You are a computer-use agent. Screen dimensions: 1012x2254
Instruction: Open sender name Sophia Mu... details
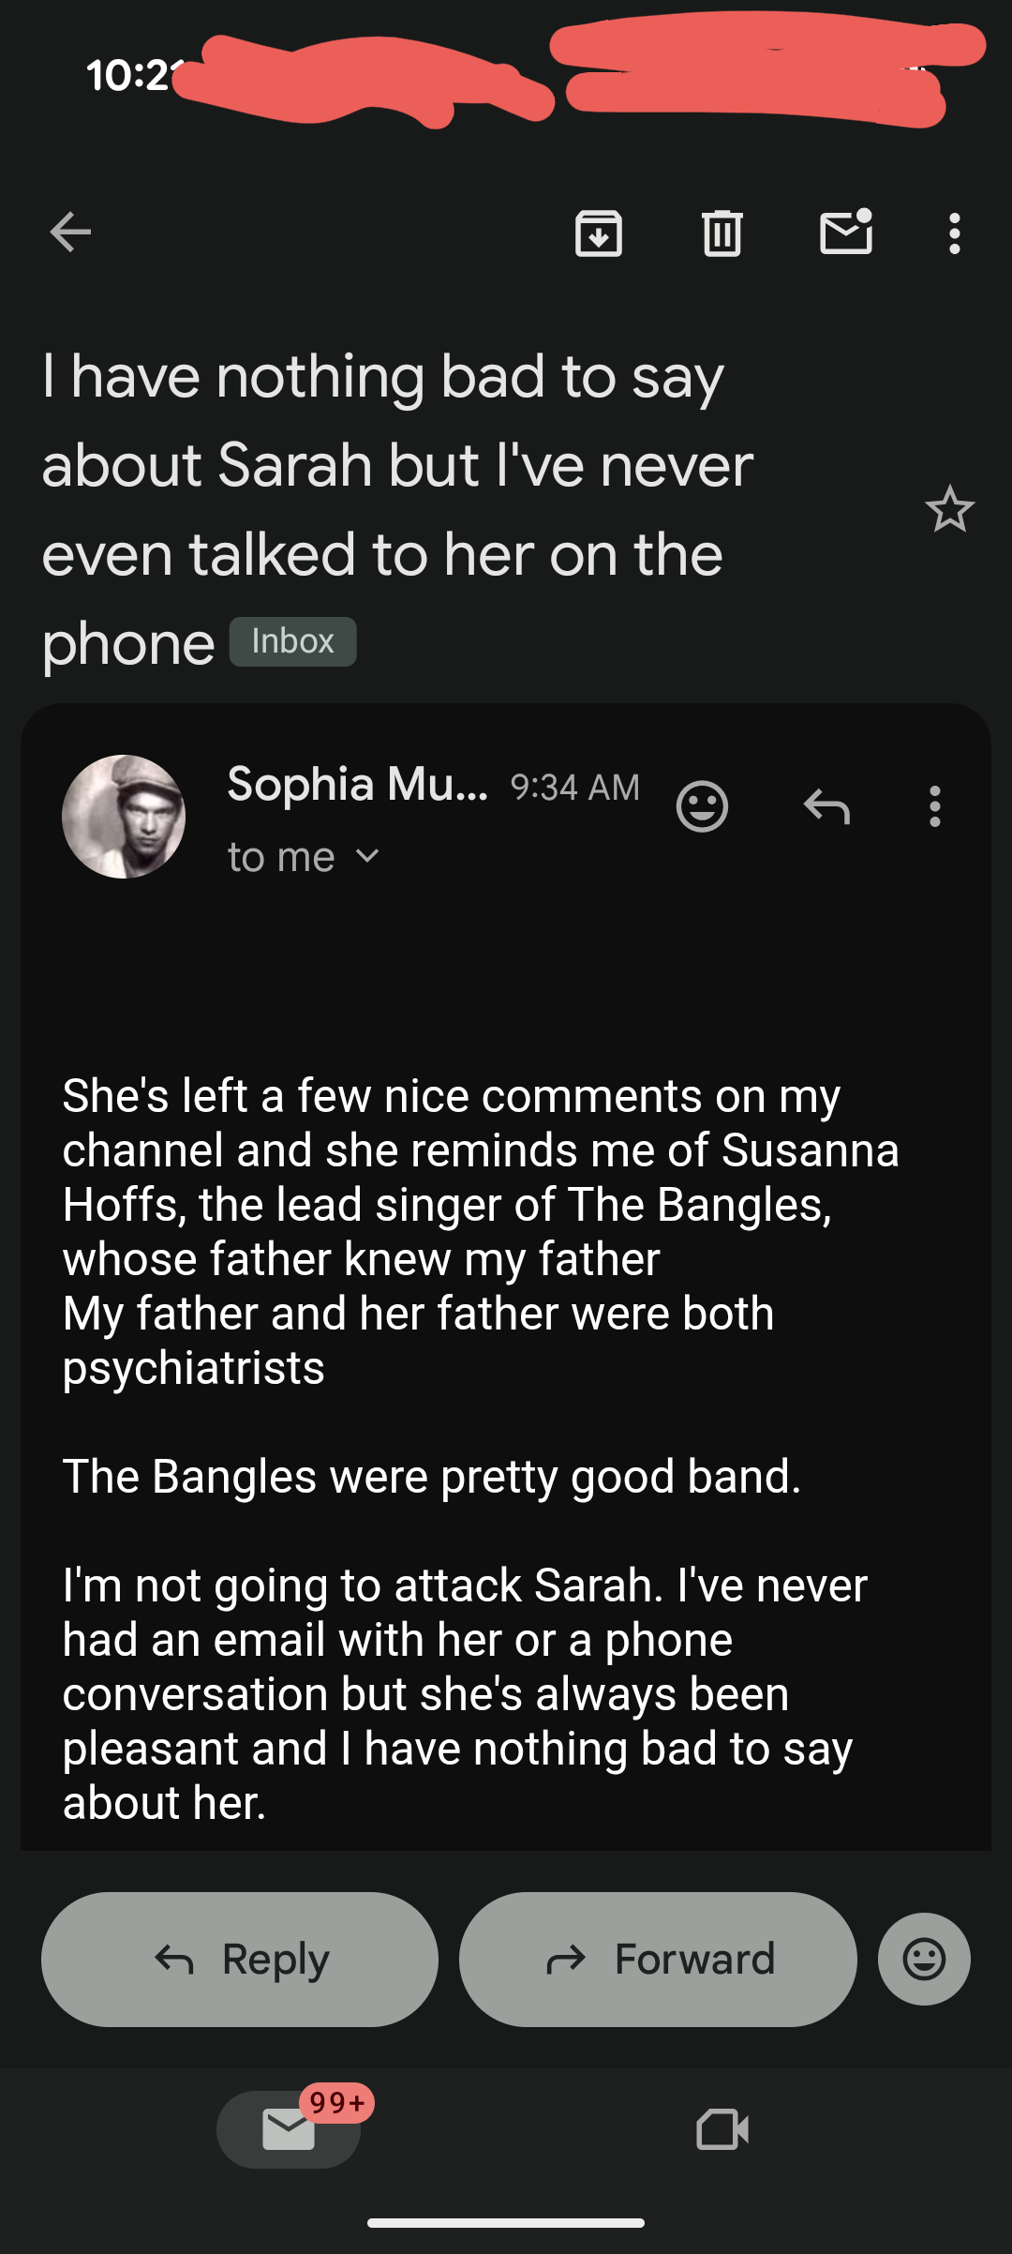click(357, 784)
